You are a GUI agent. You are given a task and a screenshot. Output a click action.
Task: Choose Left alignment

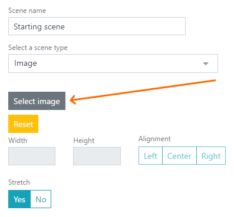pyautogui.click(x=150, y=156)
